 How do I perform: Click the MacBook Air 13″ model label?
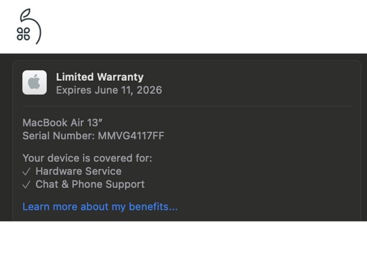click(63, 123)
